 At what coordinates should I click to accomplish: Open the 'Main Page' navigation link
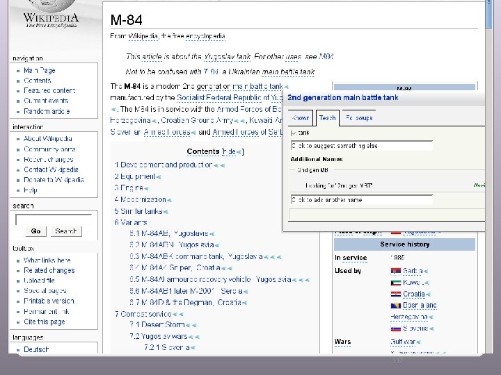pyautogui.click(x=40, y=70)
